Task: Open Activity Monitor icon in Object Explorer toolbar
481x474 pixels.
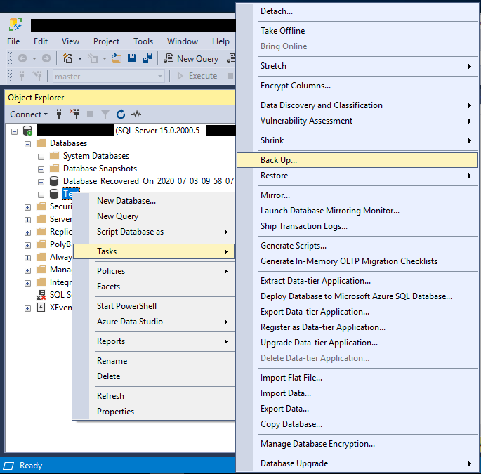Action: tap(136, 114)
